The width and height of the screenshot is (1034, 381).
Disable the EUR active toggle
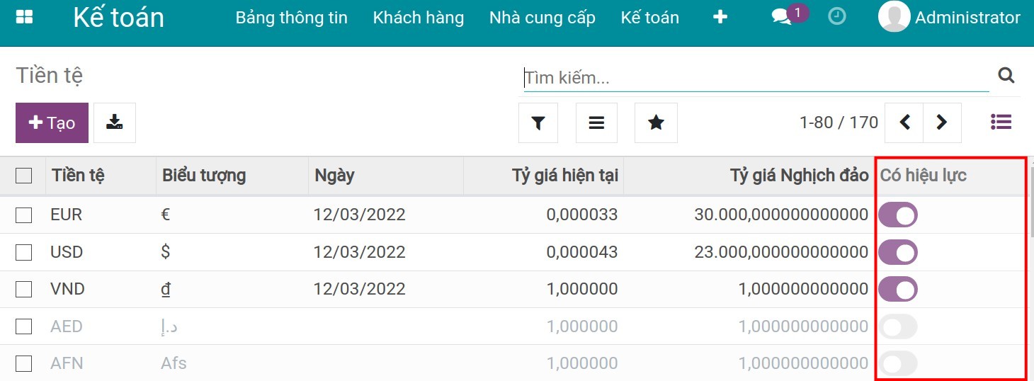tap(898, 215)
